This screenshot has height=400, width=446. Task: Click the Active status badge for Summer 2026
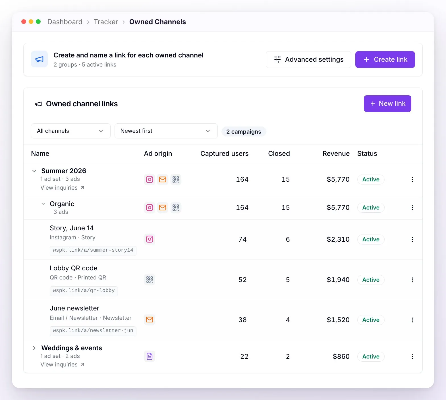[x=371, y=179]
